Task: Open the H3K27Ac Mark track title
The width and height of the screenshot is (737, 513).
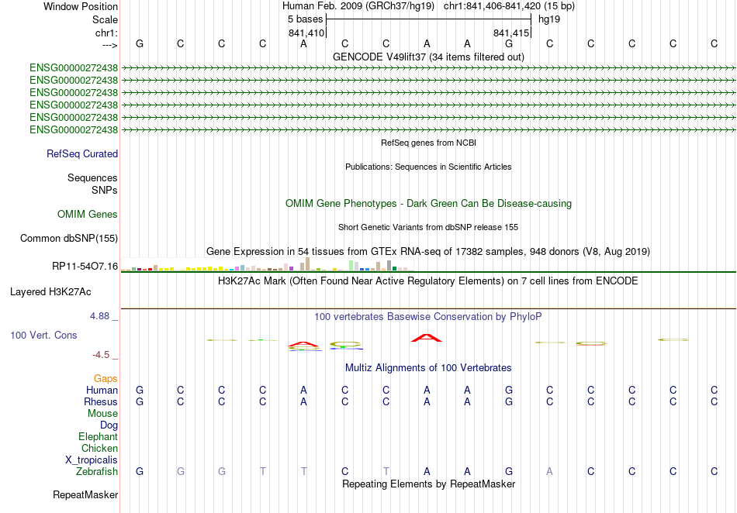Action: point(428,281)
